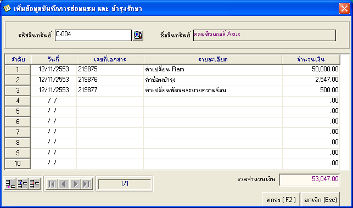Go to the last page of records
The image size is (353, 208).
(x=86, y=184)
